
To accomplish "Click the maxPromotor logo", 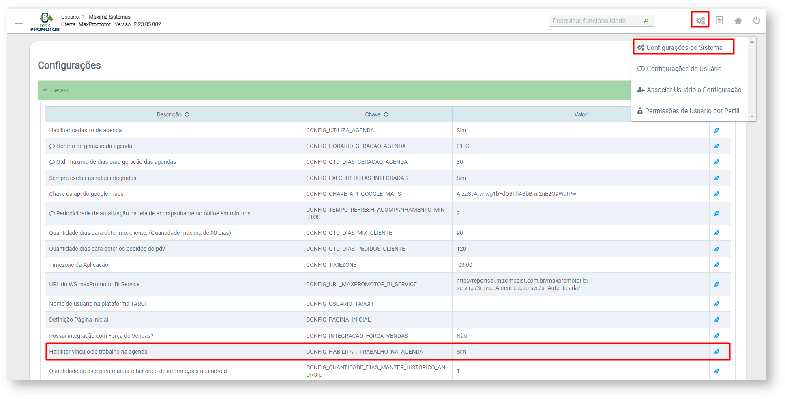I will click(45, 22).
